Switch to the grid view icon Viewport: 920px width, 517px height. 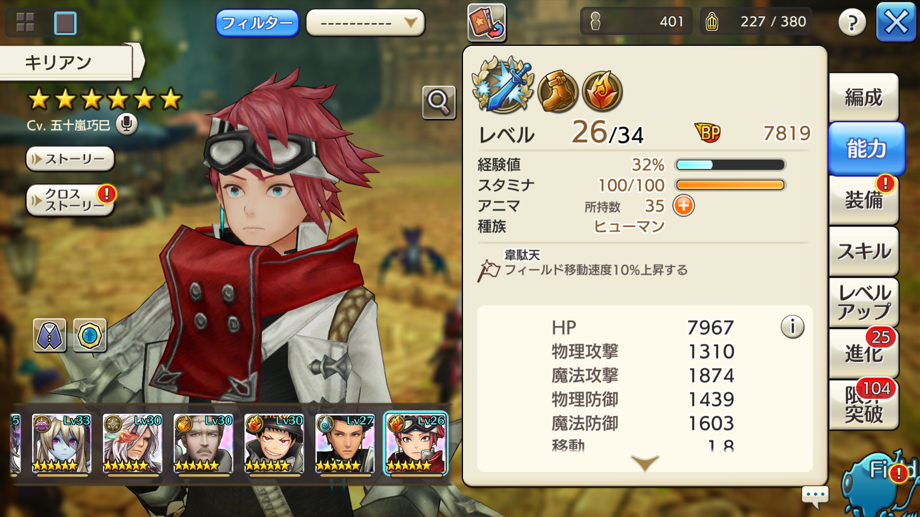[x=25, y=23]
